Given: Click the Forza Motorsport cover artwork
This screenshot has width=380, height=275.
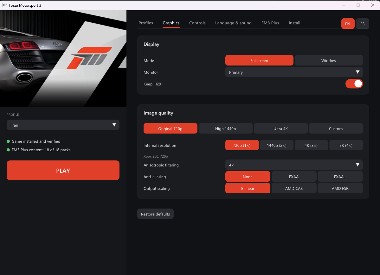Looking at the screenshot, I should click(x=63, y=58).
